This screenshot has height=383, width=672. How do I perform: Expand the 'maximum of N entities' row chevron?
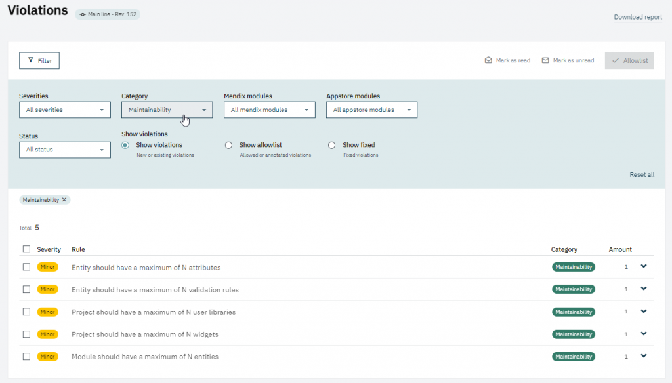[x=644, y=356]
